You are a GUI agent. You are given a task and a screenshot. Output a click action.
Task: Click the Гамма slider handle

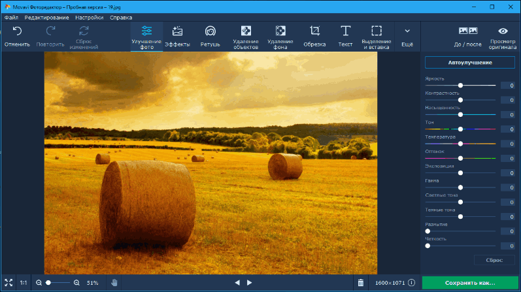point(460,187)
